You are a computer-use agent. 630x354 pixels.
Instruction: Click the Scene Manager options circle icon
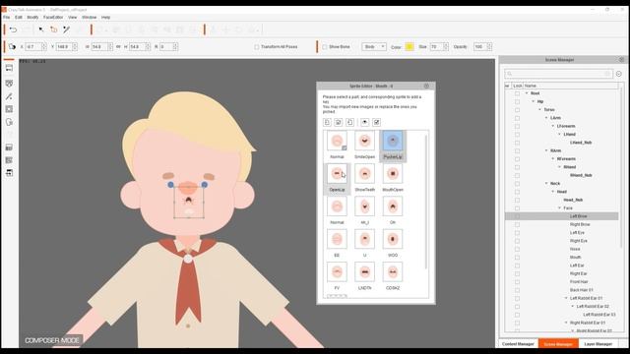pyautogui.click(x=619, y=74)
